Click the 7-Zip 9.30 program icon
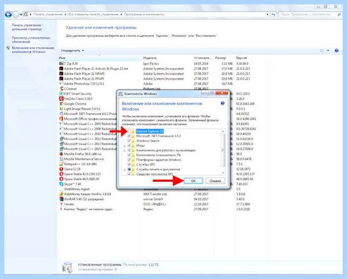This screenshot has width=347, height=279. 61,64
